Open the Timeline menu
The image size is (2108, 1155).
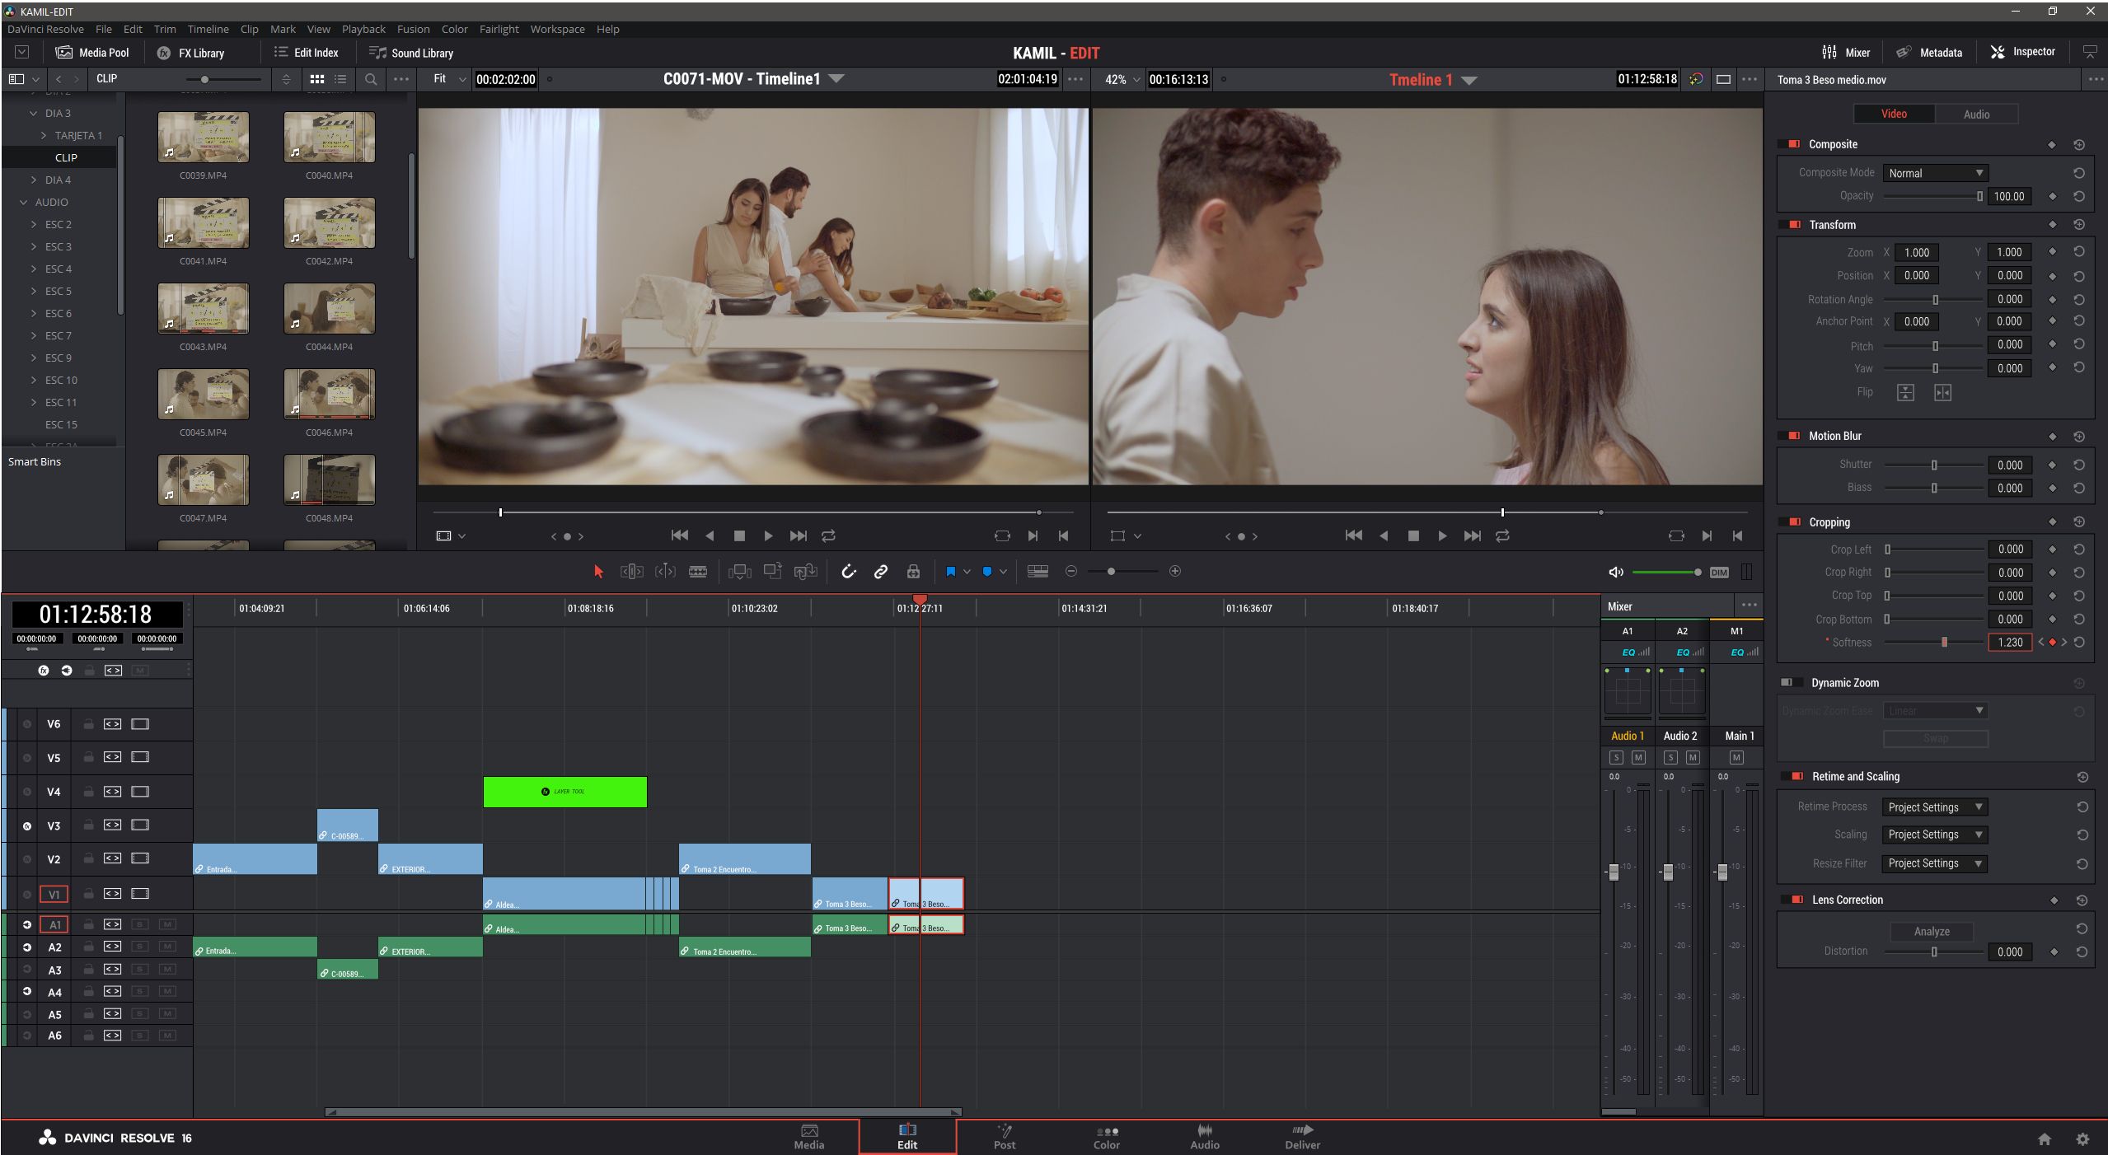208,29
